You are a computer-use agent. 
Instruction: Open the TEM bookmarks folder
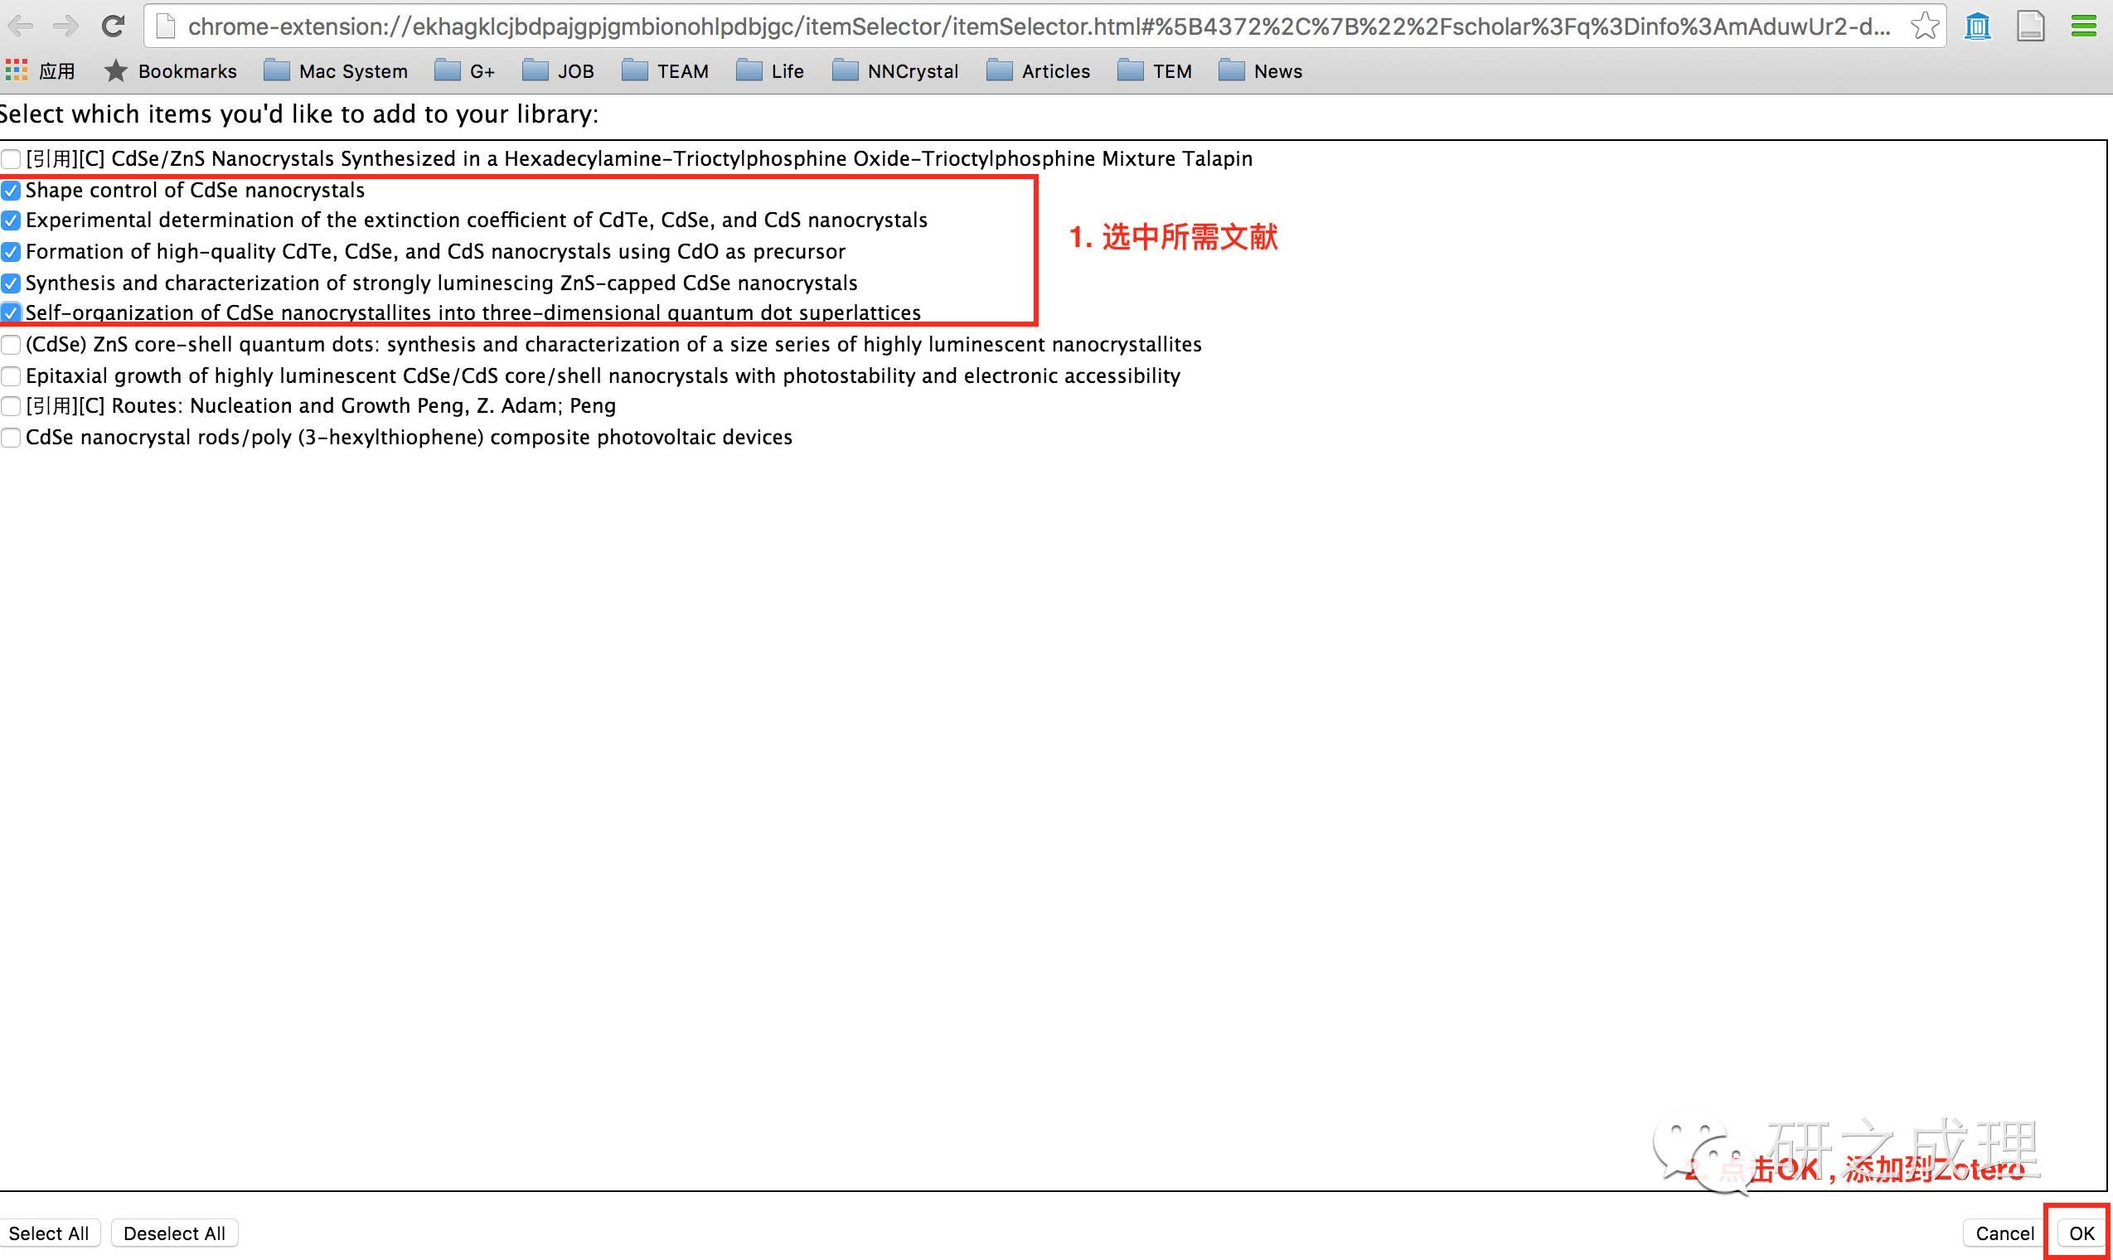coord(1155,71)
